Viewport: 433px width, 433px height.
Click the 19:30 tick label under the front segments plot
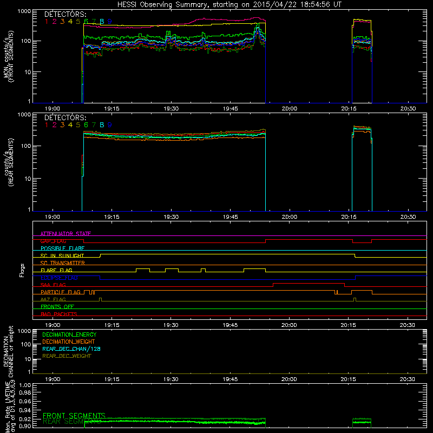[171, 109]
